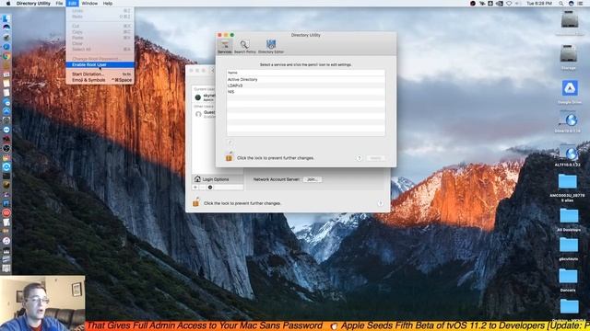This screenshot has height=331, width=590.
Task: Close the open Edit menu in menu bar
Action: (72, 4)
